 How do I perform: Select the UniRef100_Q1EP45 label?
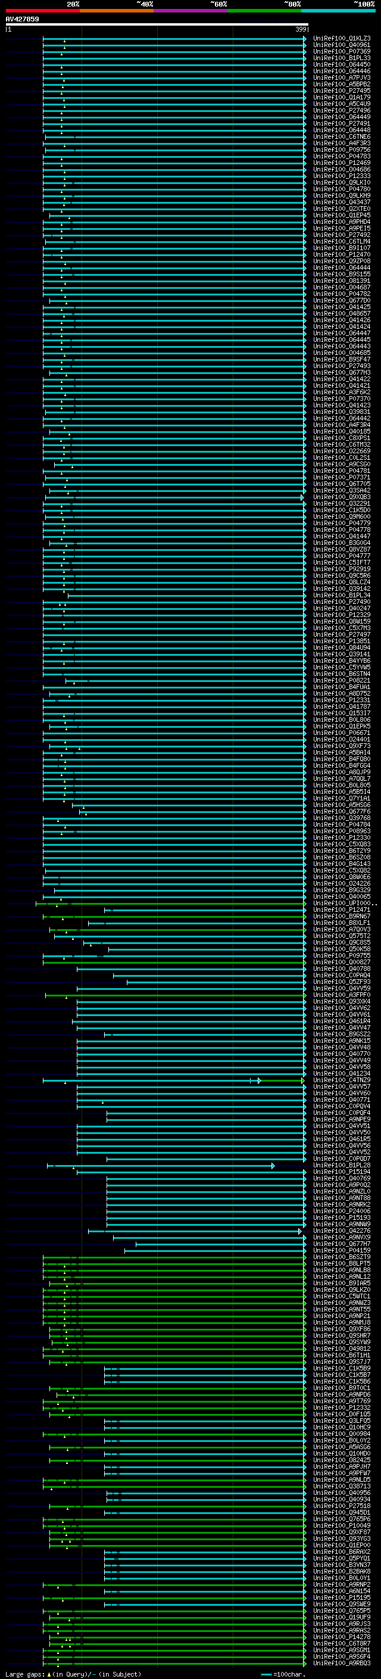tap(342, 215)
